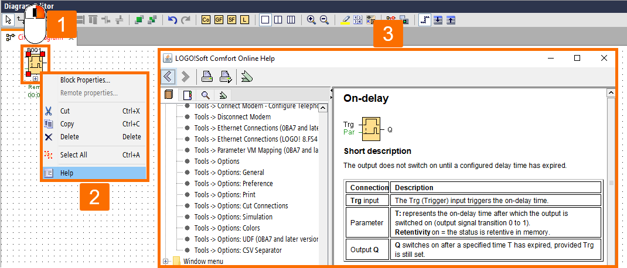The image size is (627, 268).
Task: Redo the last undone action
Action: coord(186,19)
